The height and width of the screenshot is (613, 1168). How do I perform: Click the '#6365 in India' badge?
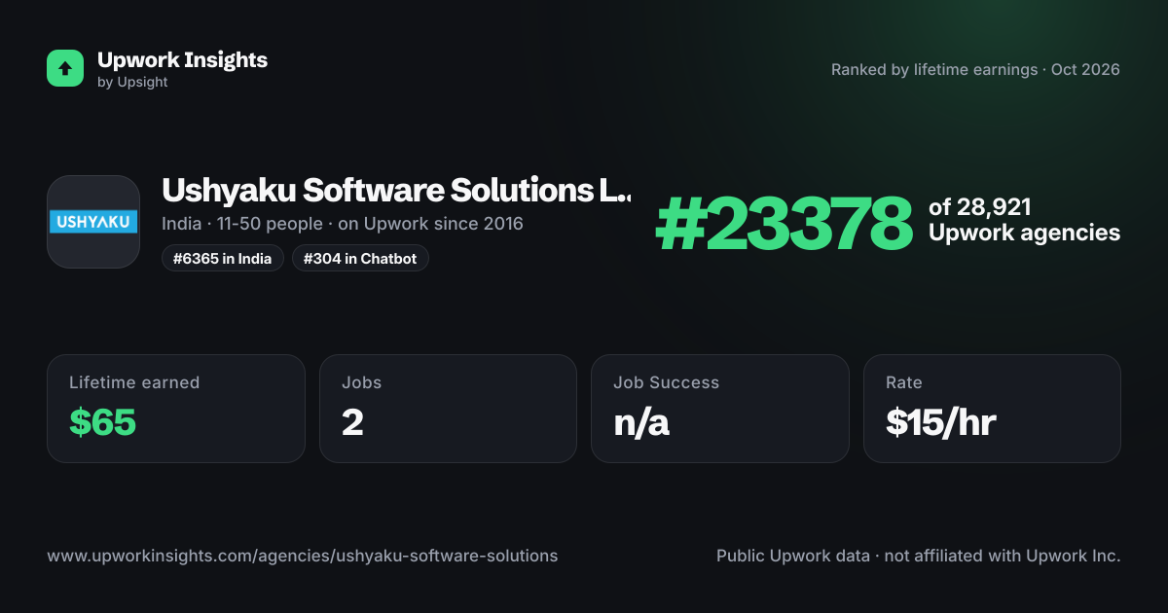(x=223, y=258)
